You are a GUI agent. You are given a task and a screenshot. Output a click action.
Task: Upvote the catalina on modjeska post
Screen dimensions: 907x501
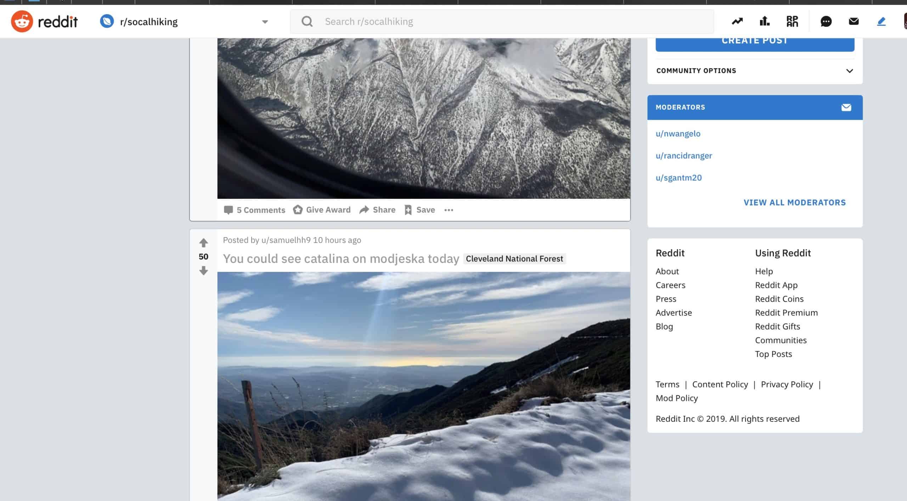203,243
